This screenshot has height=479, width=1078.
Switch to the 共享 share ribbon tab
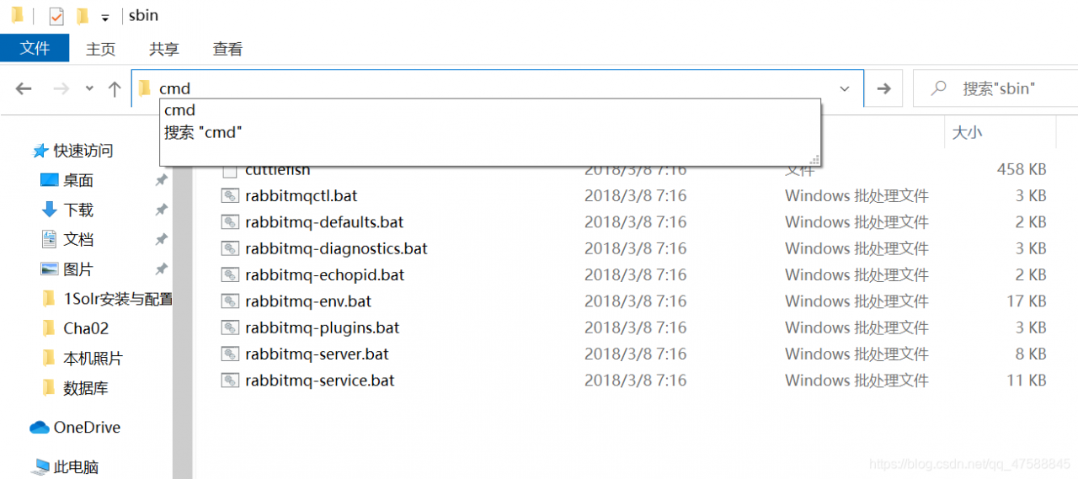click(x=163, y=49)
